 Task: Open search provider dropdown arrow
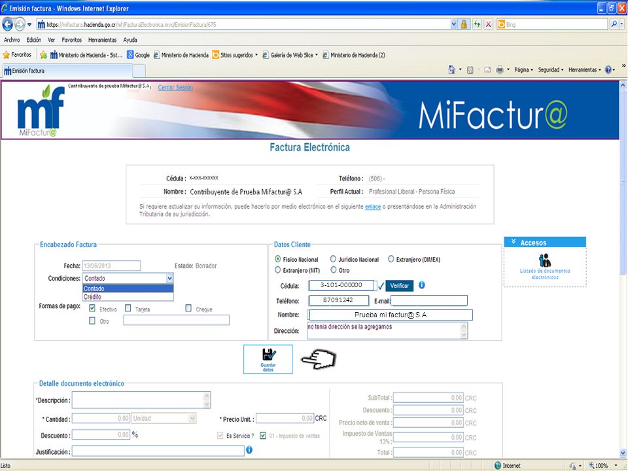tap(621, 24)
